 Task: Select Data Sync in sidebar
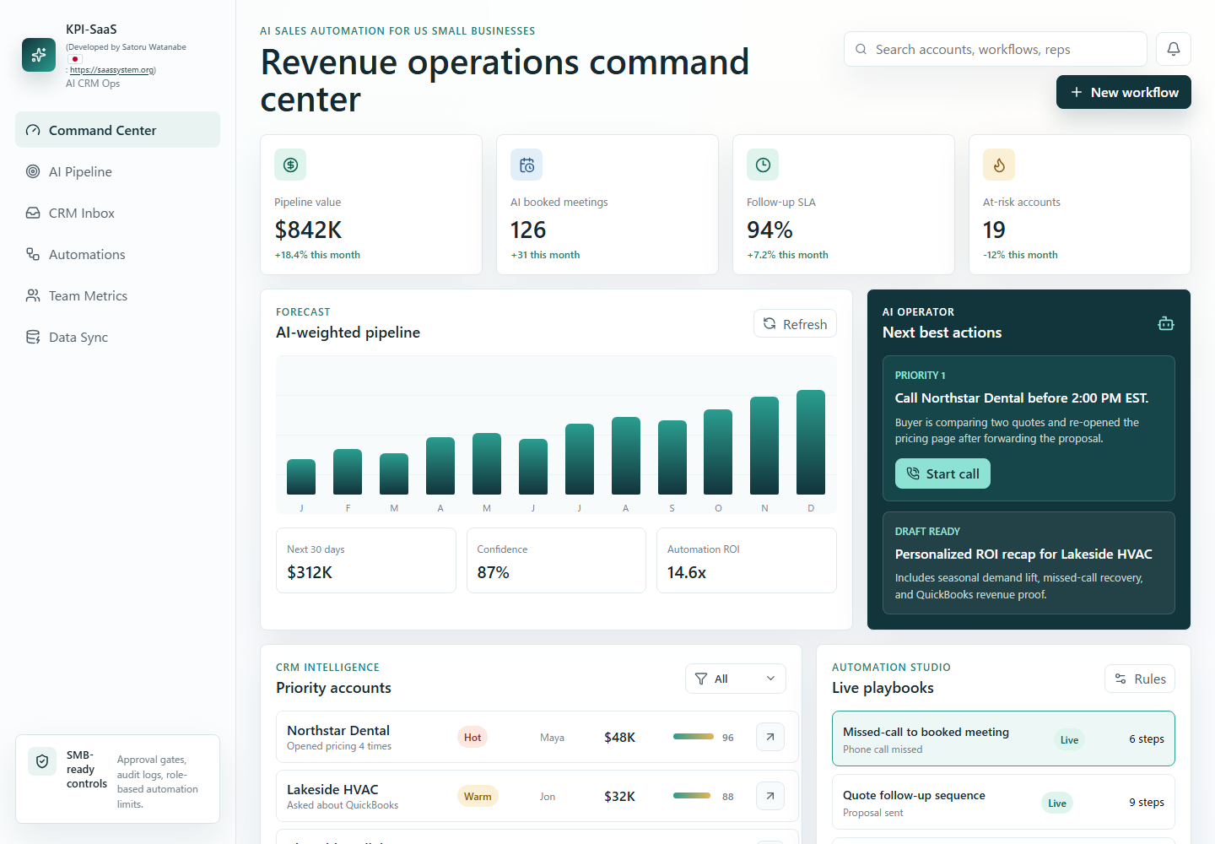point(117,337)
